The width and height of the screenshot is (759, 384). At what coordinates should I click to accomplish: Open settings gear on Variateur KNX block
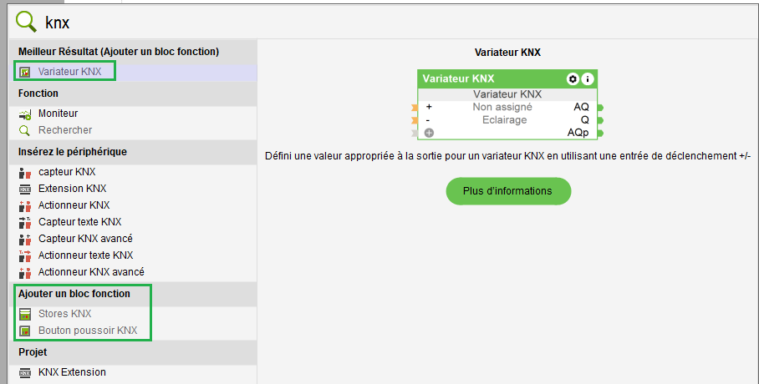573,78
